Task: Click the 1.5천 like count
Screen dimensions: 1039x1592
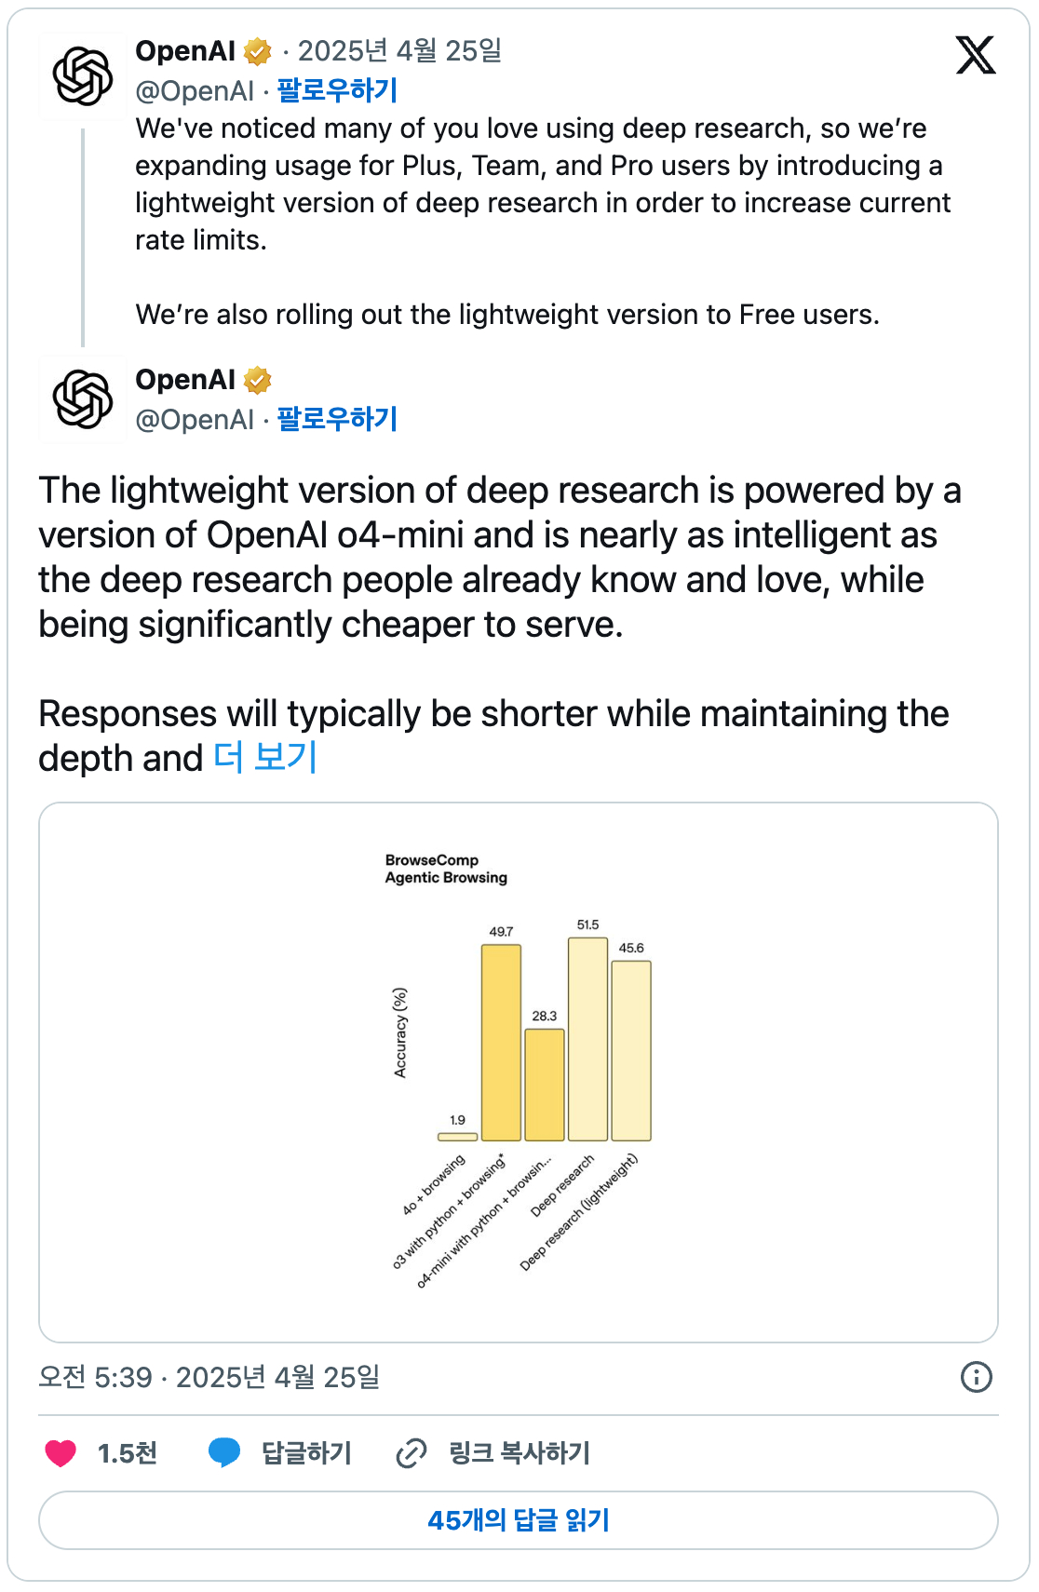Action: point(128,1452)
